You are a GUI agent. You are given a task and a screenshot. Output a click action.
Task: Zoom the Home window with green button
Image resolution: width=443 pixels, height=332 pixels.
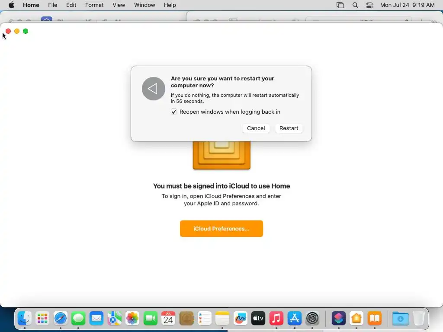26,31
